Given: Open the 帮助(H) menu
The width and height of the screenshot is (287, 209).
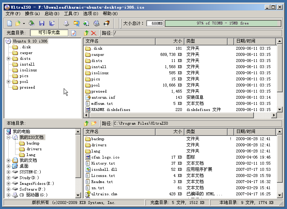Looking at the screenshot, I should (x=110, y=14).
